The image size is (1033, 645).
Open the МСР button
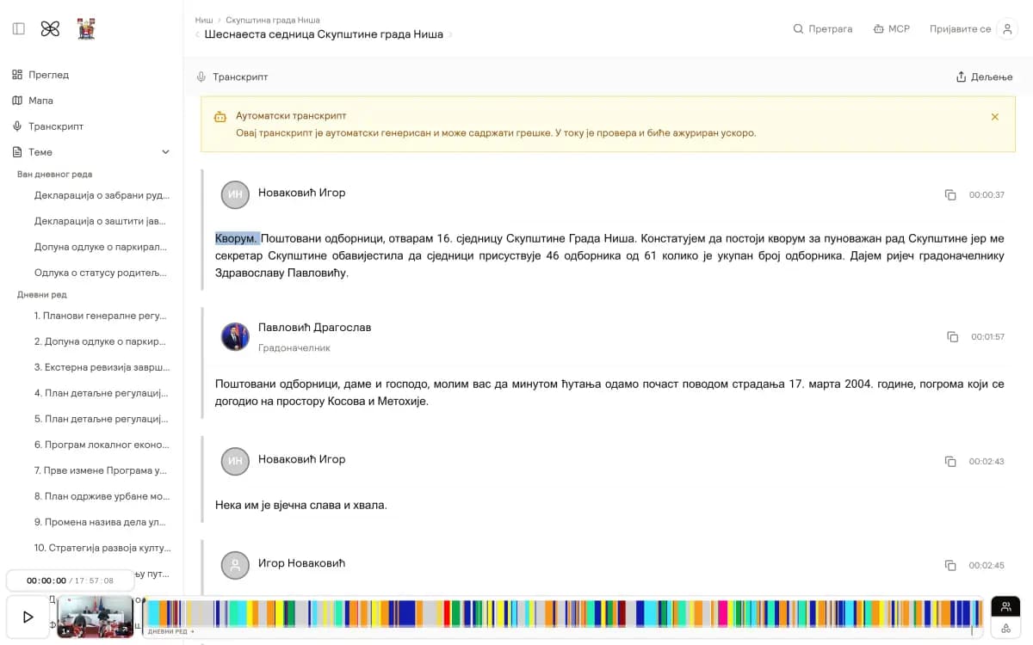coord(891,29)
